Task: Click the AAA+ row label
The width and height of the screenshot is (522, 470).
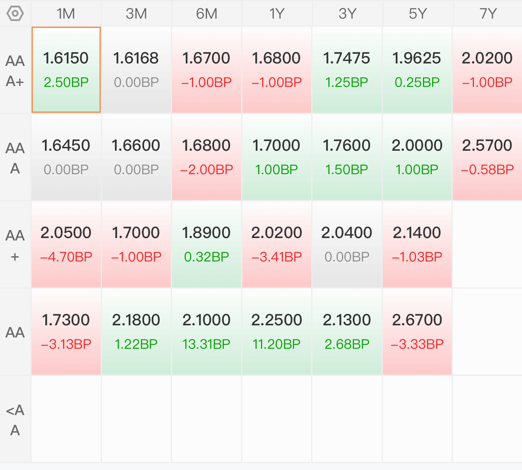Action: click(x=15, y=70)
